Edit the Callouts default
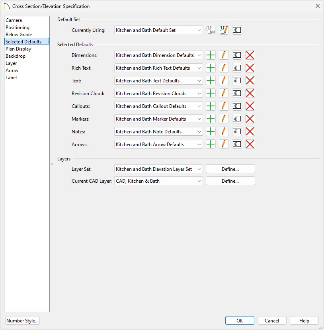The width and height of the screenshot is (324, 330). point(224,106)
